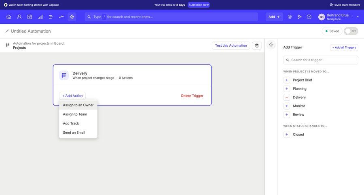Image resolution: width=364 pixels, height=195 pixels.
Task: Click the pencil icon to rename automation
Action: [x=7, y=31]
